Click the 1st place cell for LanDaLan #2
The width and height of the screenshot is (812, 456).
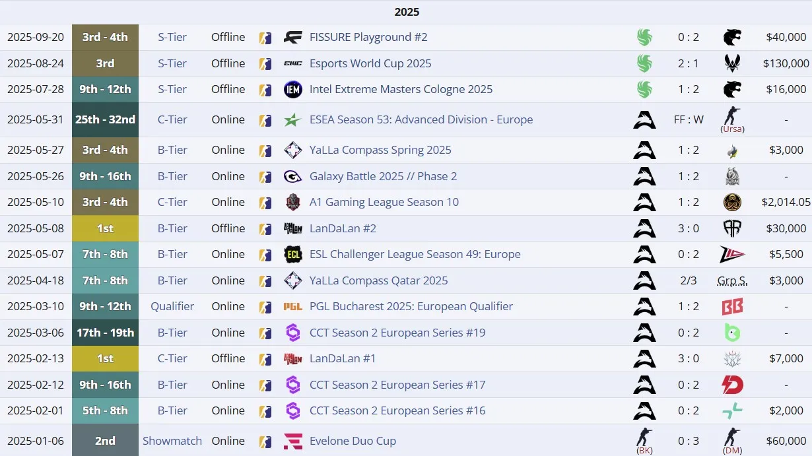105,228
